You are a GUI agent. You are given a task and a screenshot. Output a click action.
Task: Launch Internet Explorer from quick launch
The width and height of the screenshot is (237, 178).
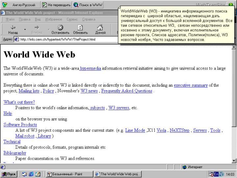[x=31, y=174]
